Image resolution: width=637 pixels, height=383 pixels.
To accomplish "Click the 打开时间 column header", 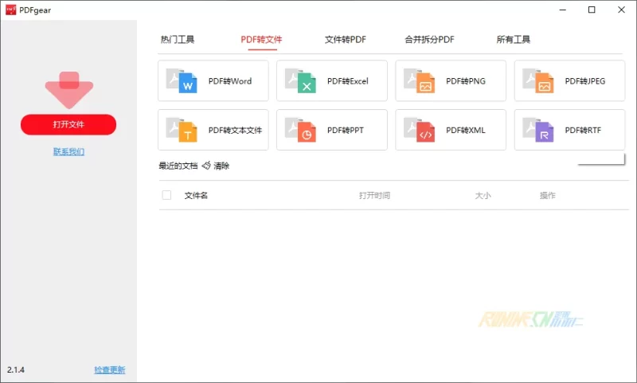I will [x=374, y=195].
